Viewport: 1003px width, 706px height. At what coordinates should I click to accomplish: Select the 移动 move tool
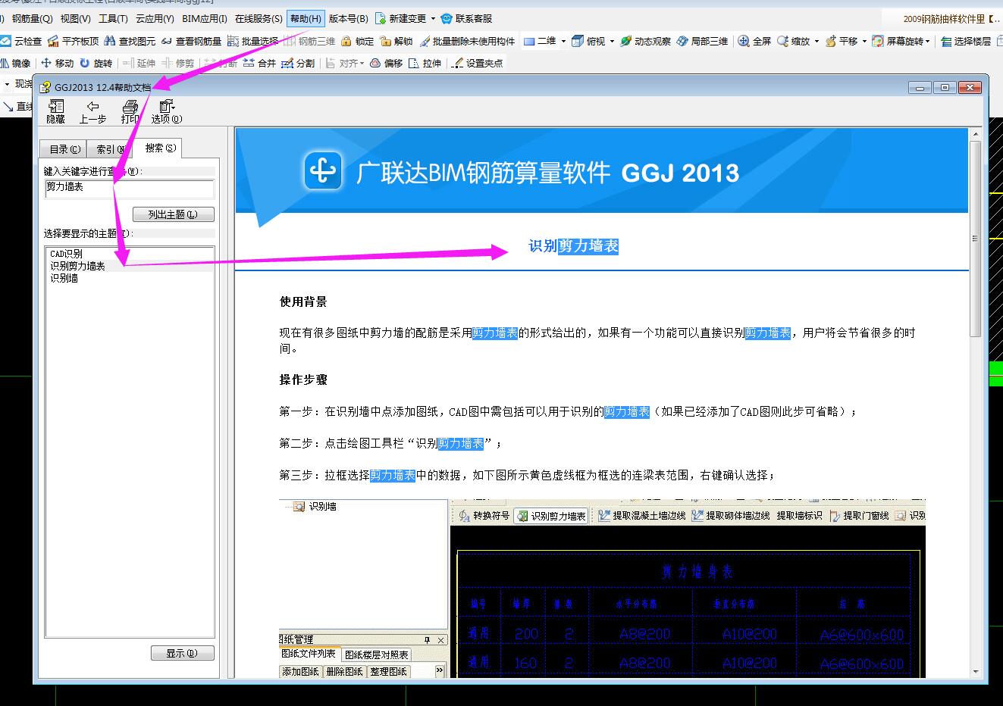[x=58, y=64]
